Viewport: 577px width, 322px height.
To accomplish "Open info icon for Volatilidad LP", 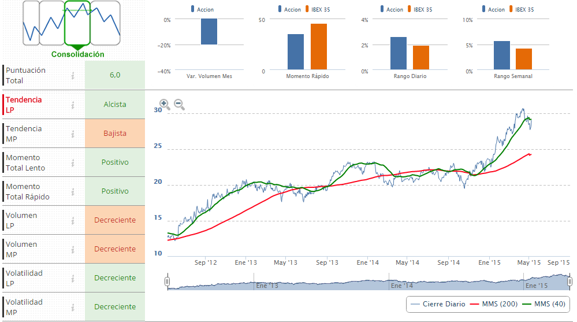I will (73, 279).
